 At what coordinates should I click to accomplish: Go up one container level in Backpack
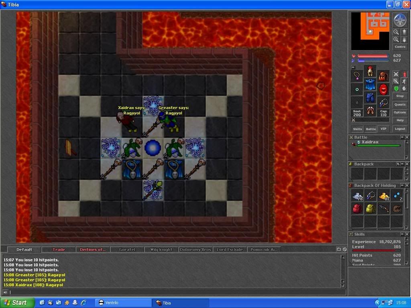pos(398,164)
